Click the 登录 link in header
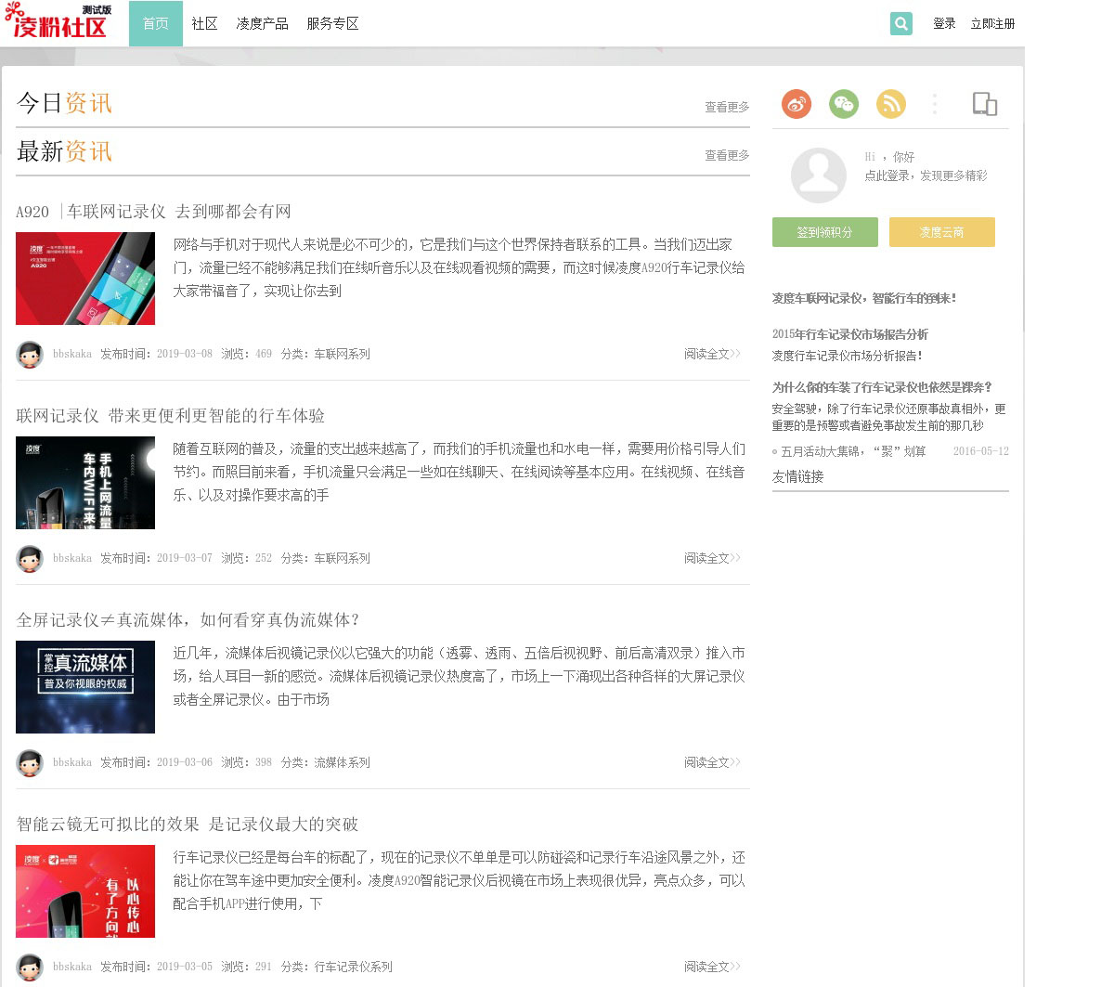 pyautogui.click(x=944, y=23)
